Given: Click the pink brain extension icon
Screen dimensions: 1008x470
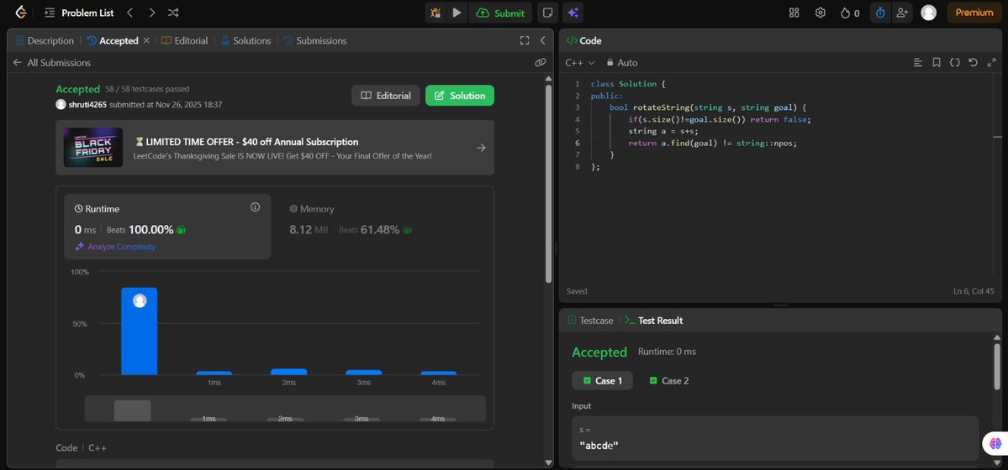Looking at the screenshot, I should 995,443.
